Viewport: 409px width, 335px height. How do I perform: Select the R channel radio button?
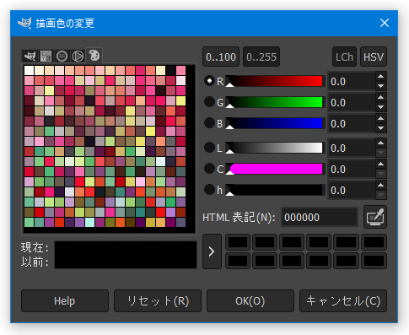point(209,81)
